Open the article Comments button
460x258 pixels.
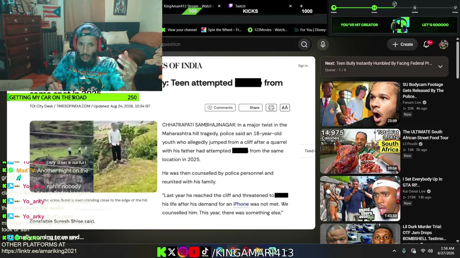tap(220, 107)
